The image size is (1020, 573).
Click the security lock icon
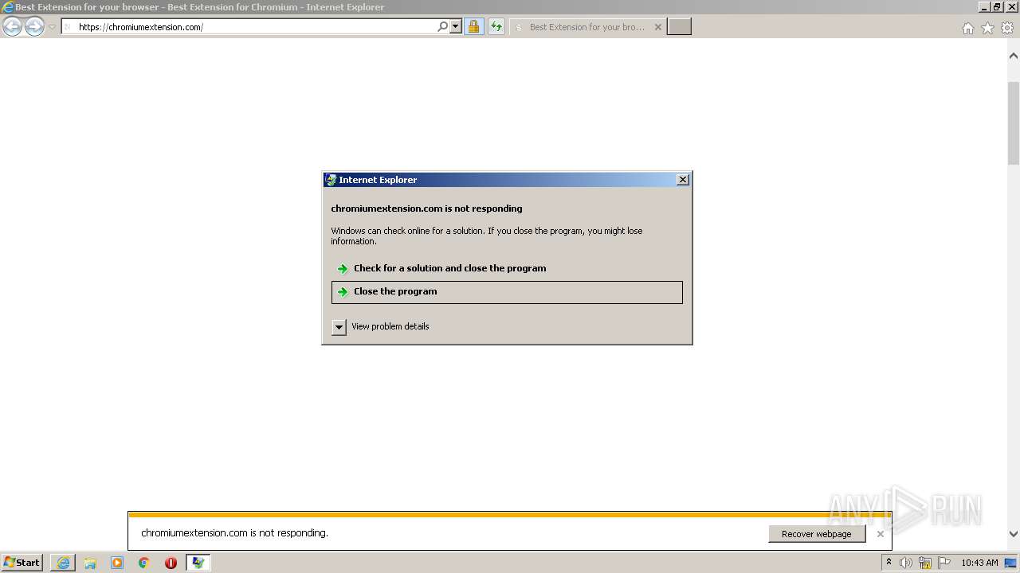tap(473, 27)
